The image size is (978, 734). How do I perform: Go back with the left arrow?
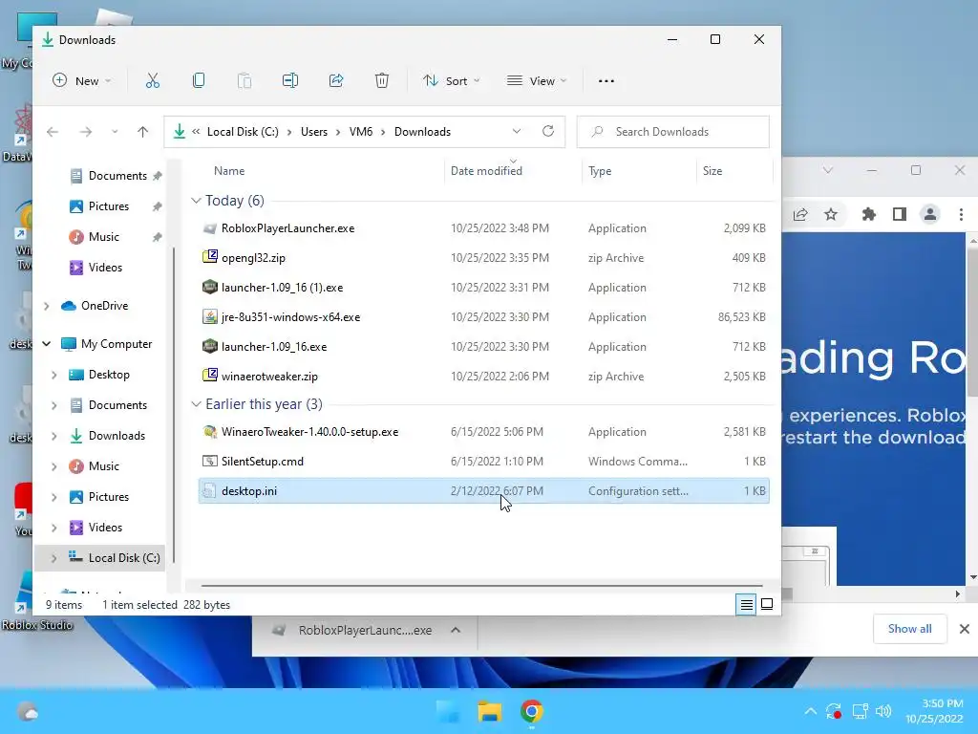coord(53,132)
